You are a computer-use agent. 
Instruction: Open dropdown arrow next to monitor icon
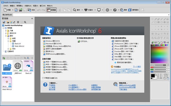tap(103, 10)
